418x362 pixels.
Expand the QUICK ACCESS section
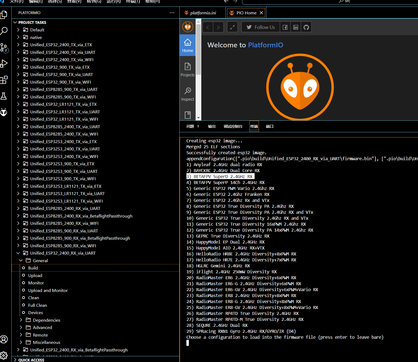coord(96,360)
